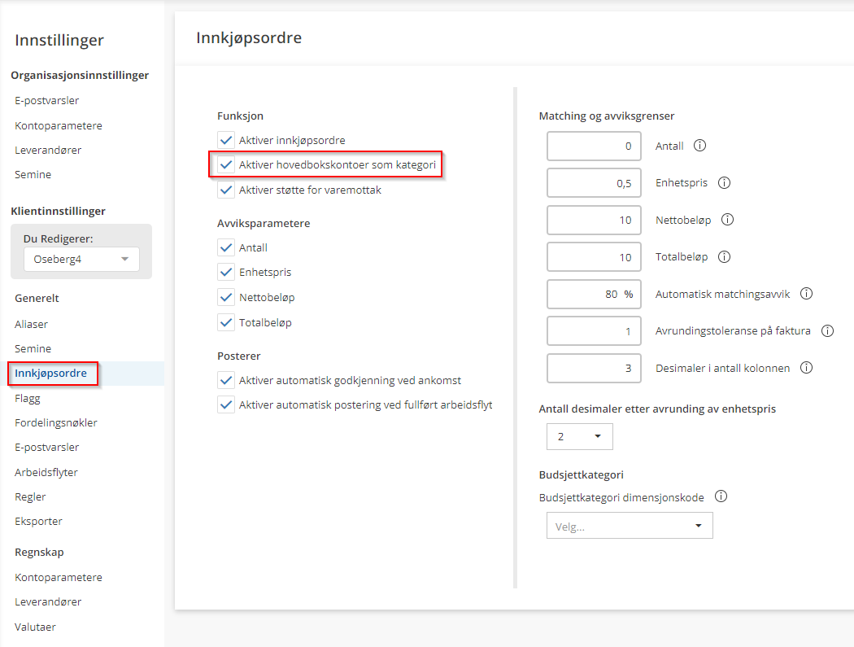Image resolution: width=854 pixels, height=647 pixels.
Task: Toggle Aktiver hovedbokskontoer som kategori
Action: click(226, 165)
